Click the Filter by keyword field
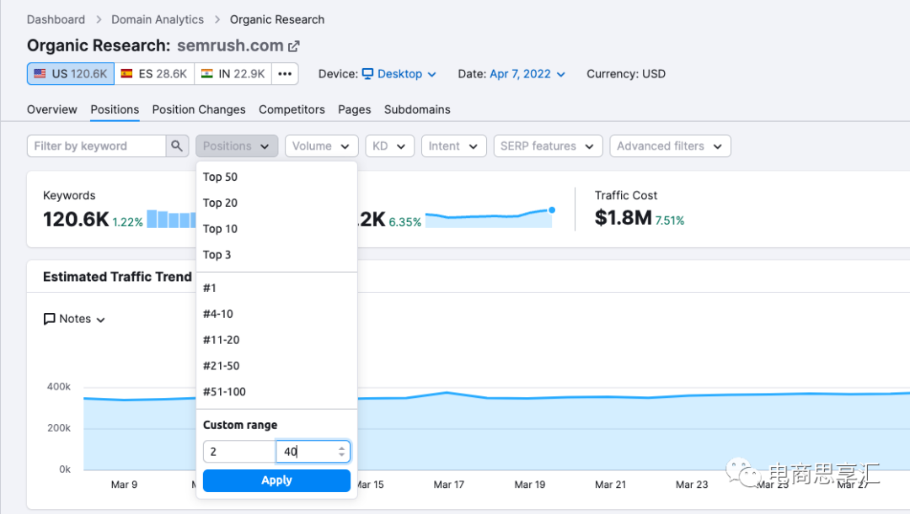The width and height of the screenshot is (910, 514). click(x=96, y=146)
